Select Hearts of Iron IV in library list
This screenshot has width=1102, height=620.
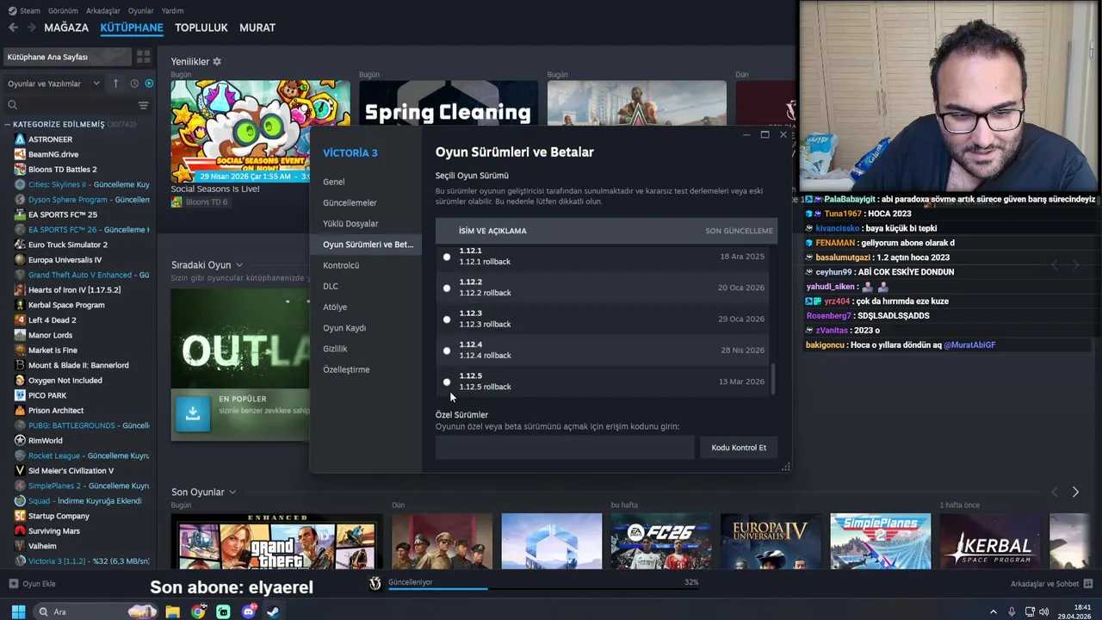tap(74, 290)
